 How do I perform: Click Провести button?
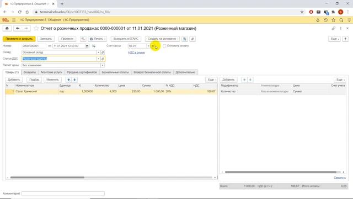[67, 39]
